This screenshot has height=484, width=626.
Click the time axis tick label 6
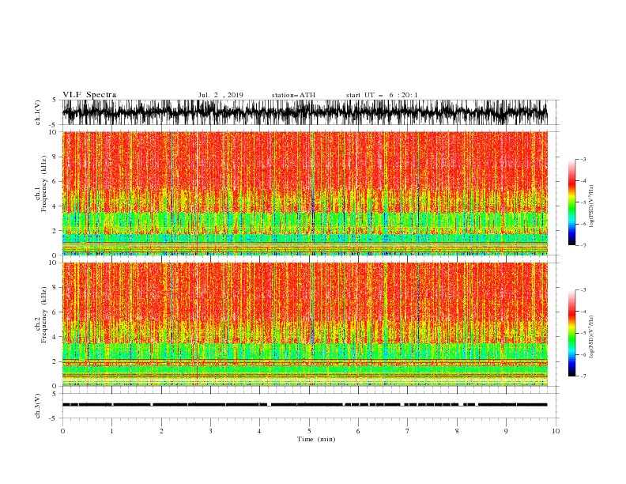(359, 431)
